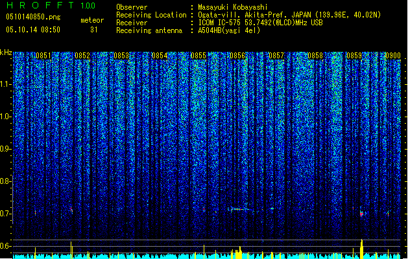Viewport: 408px width, 259px height.
Task: Click the date stamp 05.10.14 08:50
Action: (33, 30)
